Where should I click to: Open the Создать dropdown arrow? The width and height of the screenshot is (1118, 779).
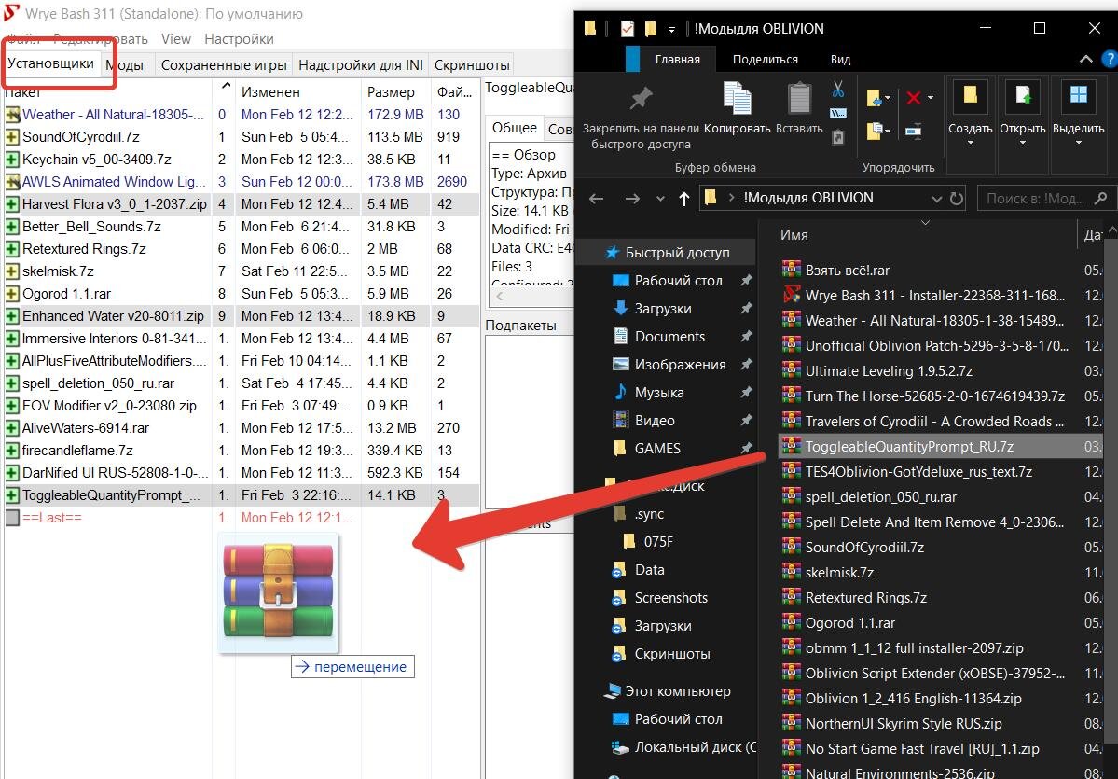coord(971,144)
